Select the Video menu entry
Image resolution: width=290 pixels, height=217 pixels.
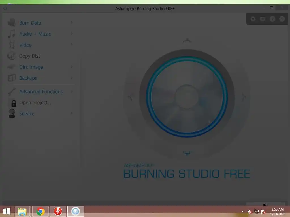[x=25, y=45]
